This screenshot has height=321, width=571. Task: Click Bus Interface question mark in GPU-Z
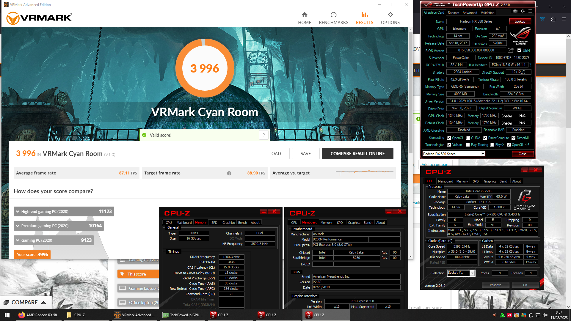tap(530, 65)
